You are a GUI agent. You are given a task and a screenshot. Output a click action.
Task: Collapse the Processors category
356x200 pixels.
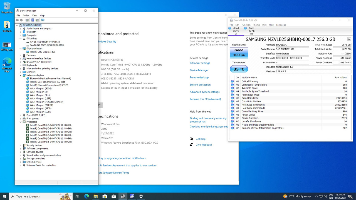coord(20,122)
